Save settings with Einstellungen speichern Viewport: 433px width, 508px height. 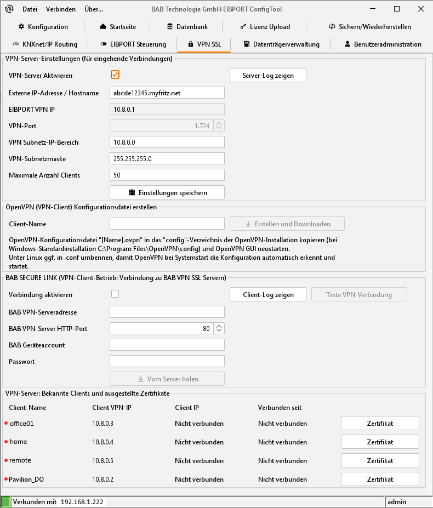pos(167,192)
